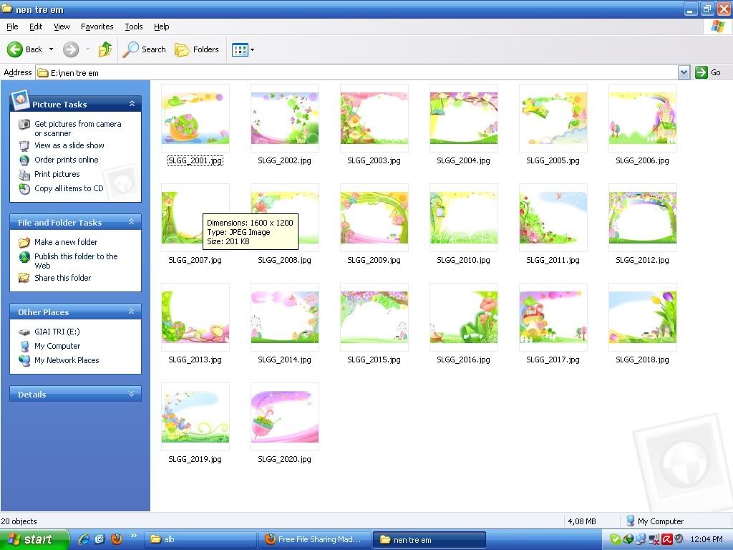This screenshot has height=550, width=733.
Task: Select SLGG_2014.jpg thumbnail
Action: click(285, 317)
